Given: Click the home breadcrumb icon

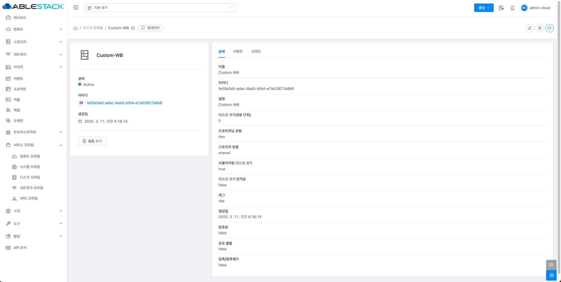Looking at the screenshot, I should (75, 28).
